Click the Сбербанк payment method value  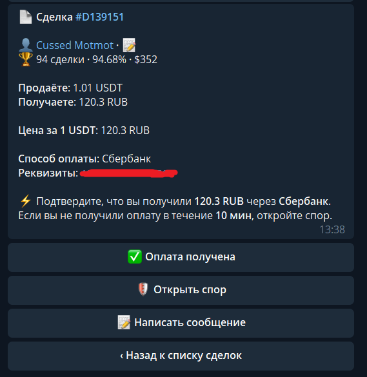pyautogui.click(x=126, y=159)
